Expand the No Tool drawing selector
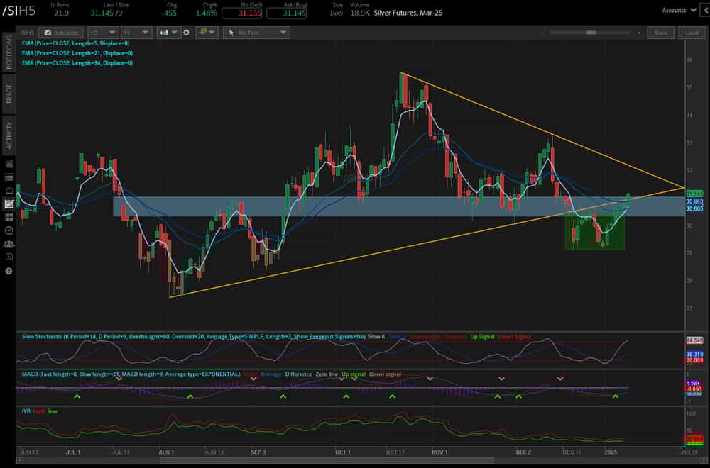This screenshot has width=710, height=468. point(256,33)
